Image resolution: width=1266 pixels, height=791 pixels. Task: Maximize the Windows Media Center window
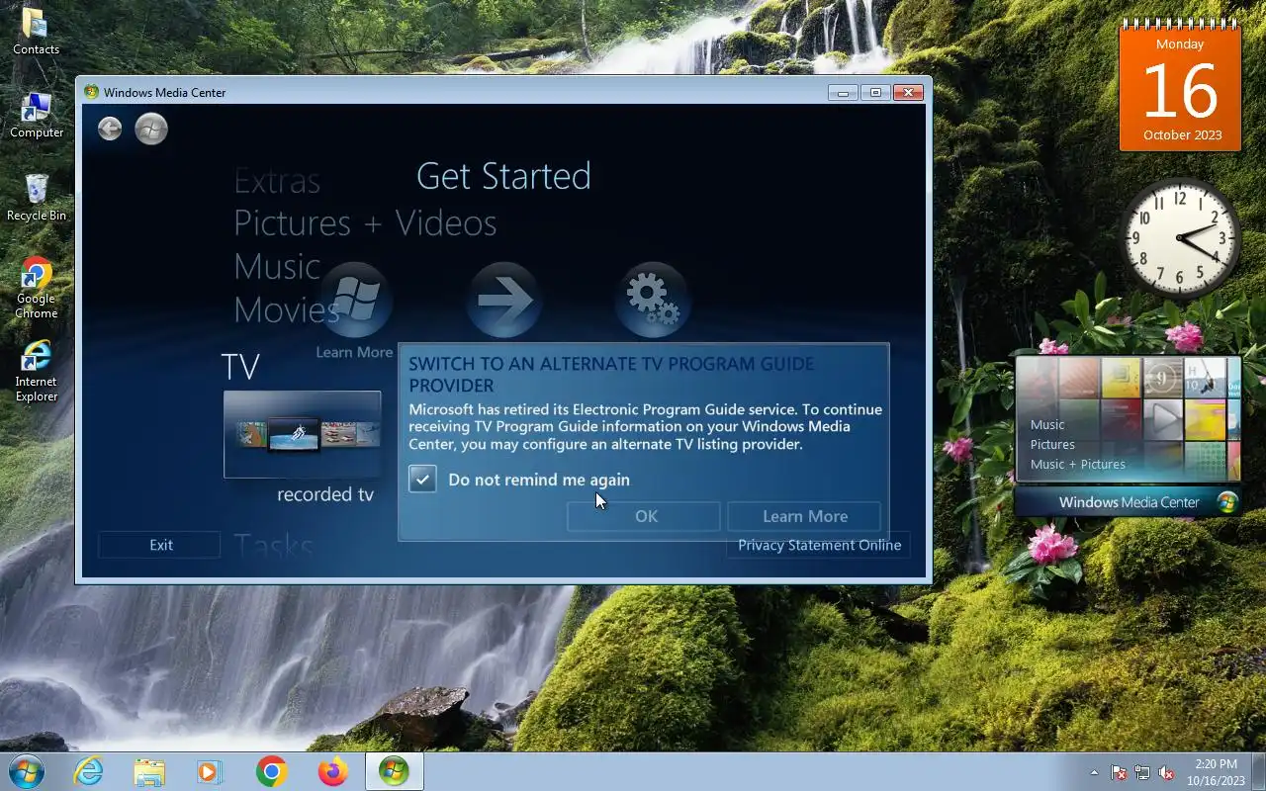(x=874, y=92)
